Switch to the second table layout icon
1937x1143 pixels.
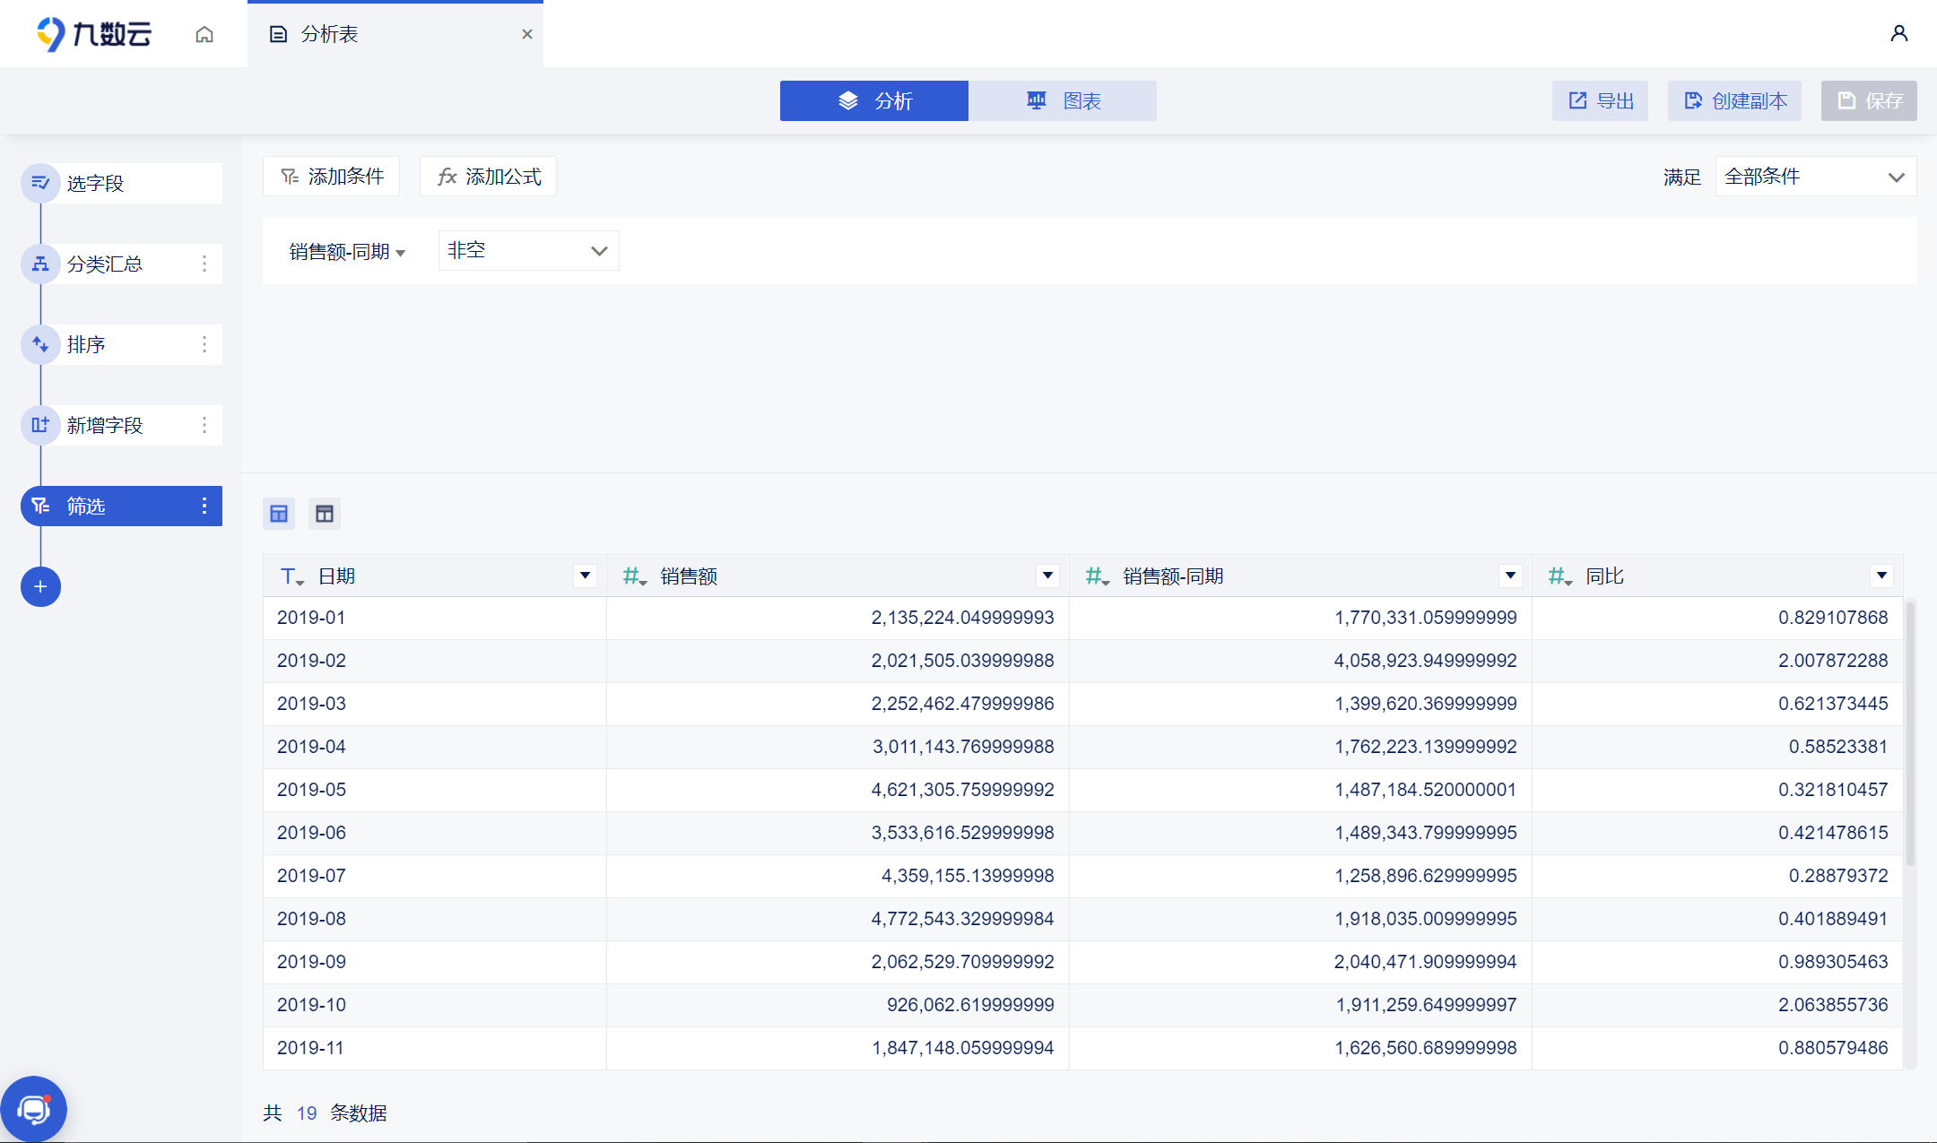coord(325,514)
